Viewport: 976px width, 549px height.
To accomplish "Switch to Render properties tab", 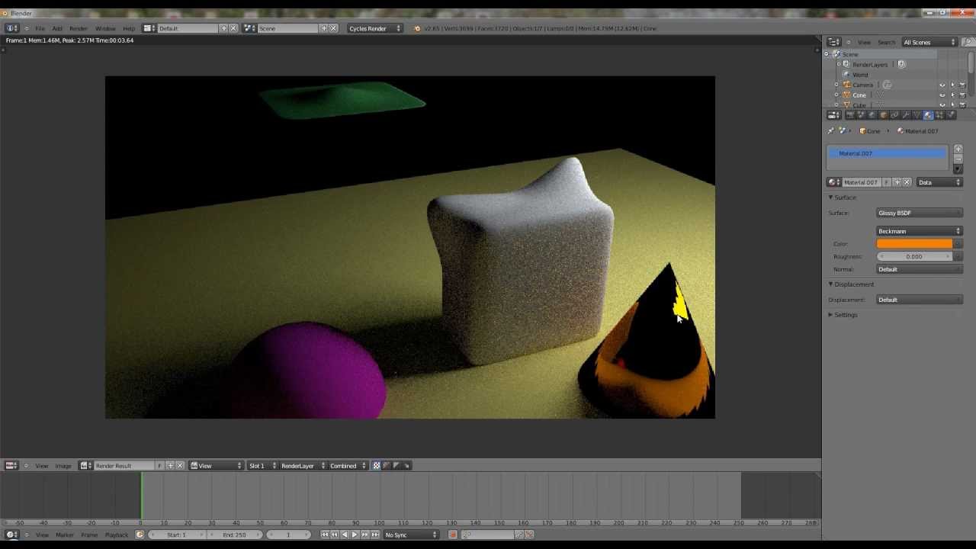I will pyautogui.click(x=850, y=115).
